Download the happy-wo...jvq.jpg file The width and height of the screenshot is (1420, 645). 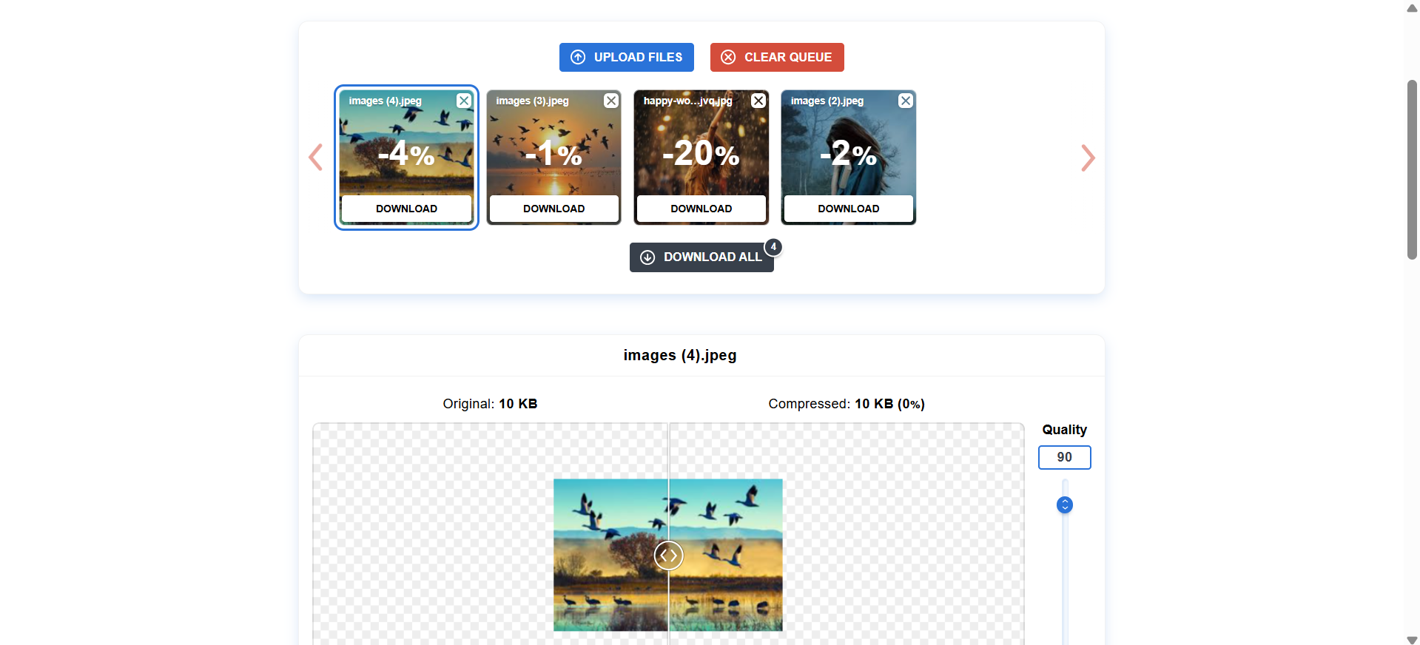pos(701,209)
